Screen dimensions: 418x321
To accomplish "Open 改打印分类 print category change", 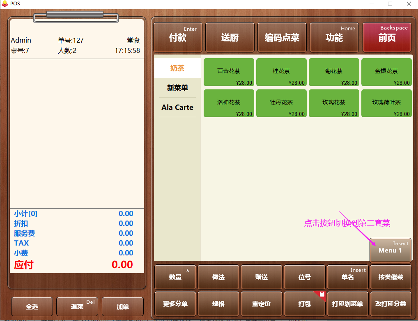I will click(391, 304).
